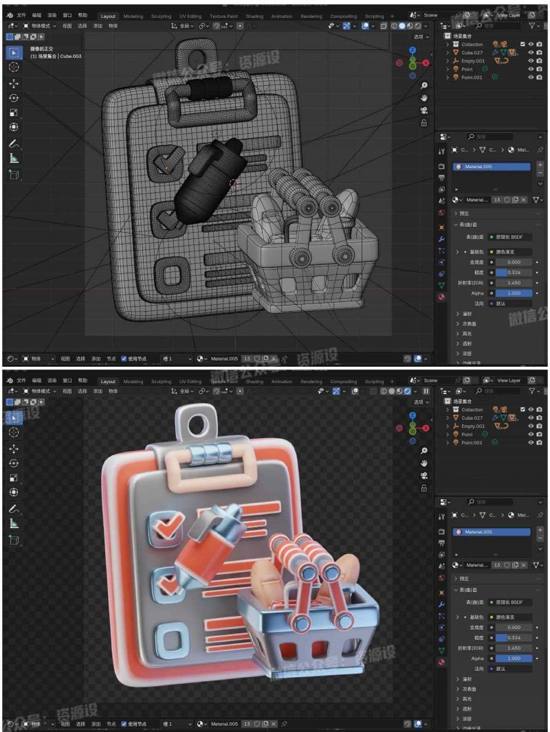Open the Render properties tab
The height and width of the screenshot is (732, 550).
441,166
